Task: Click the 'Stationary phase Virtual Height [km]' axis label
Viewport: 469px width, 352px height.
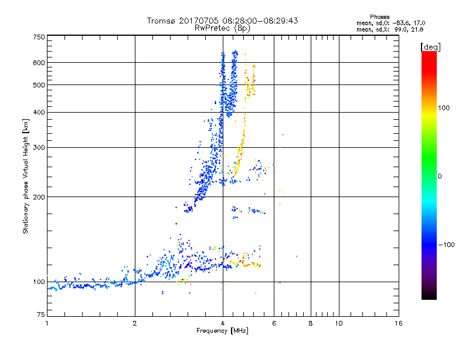Action: [x=26, y=176]
